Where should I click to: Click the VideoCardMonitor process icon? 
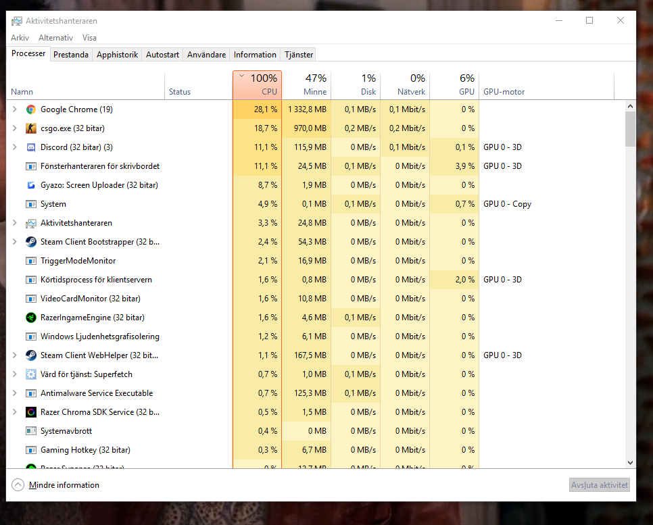point(31,299)
